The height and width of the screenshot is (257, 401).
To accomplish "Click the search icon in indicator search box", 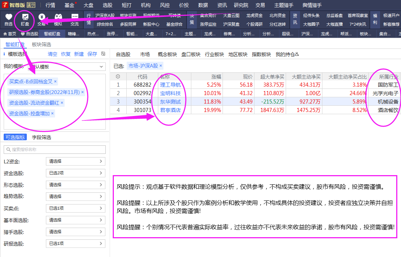I will tap(8, 149).
